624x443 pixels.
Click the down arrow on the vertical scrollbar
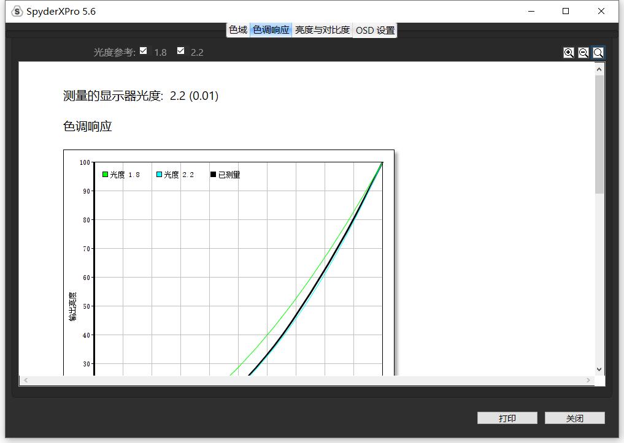pyautogui.click(x=599, y=369)
